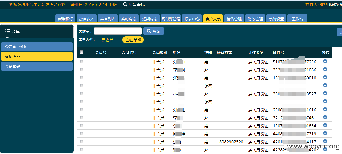Select 客历维护 in the side menu
Viewport: 342px width, 154px height.
point(37,56)
